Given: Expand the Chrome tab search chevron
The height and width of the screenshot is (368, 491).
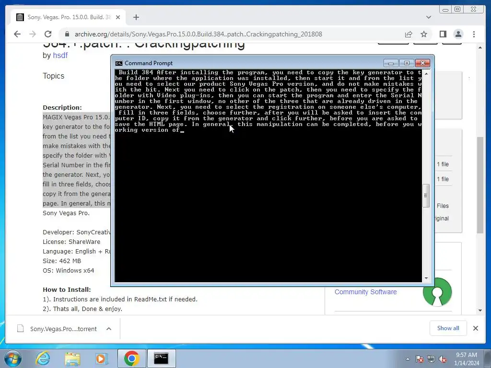Looking at the screenshot, I should click(429, 17).
